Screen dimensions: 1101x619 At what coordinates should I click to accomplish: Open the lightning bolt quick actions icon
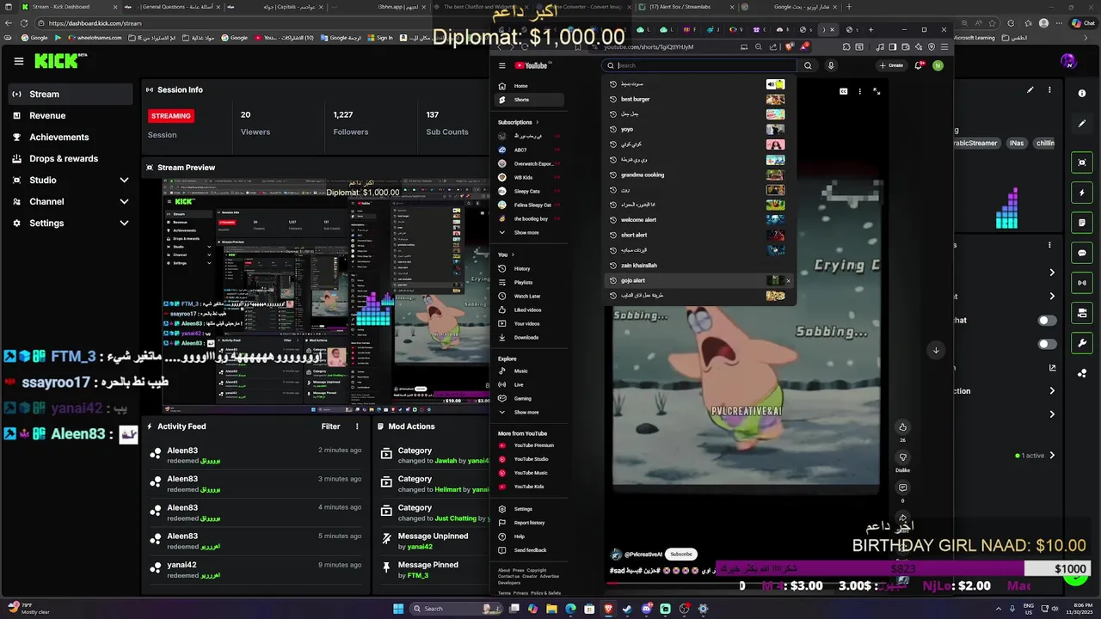[1082, 193]
